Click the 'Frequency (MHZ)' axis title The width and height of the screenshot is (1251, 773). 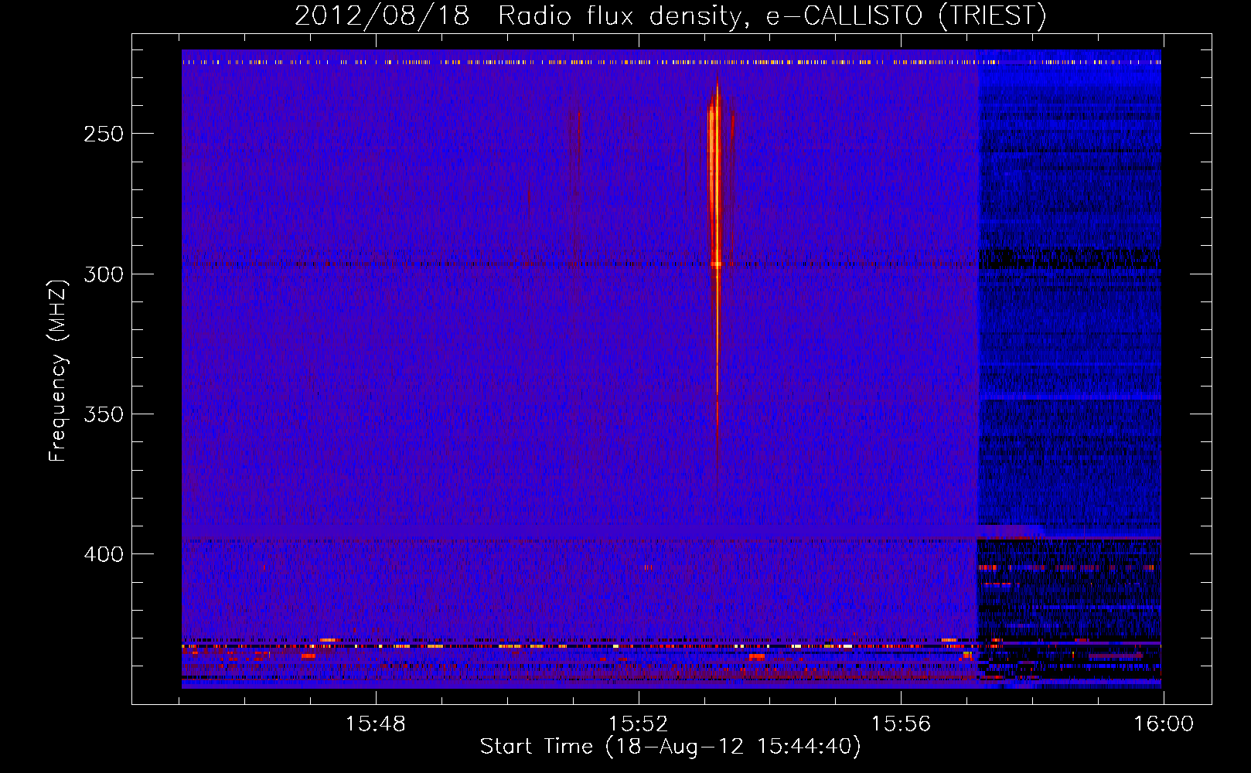pos(59,370)
